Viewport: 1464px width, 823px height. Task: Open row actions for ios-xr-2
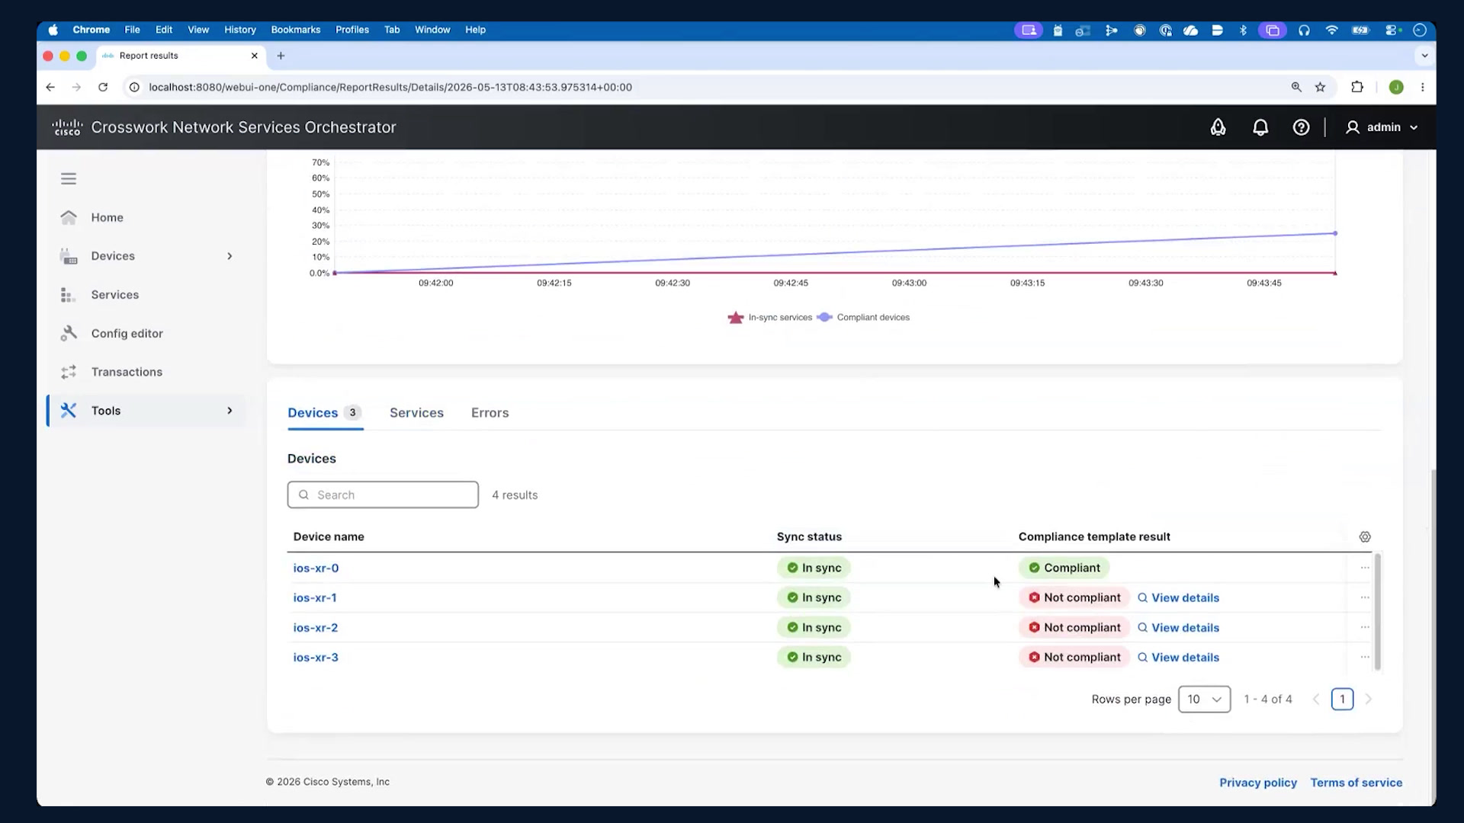[x=1365, y=627]
